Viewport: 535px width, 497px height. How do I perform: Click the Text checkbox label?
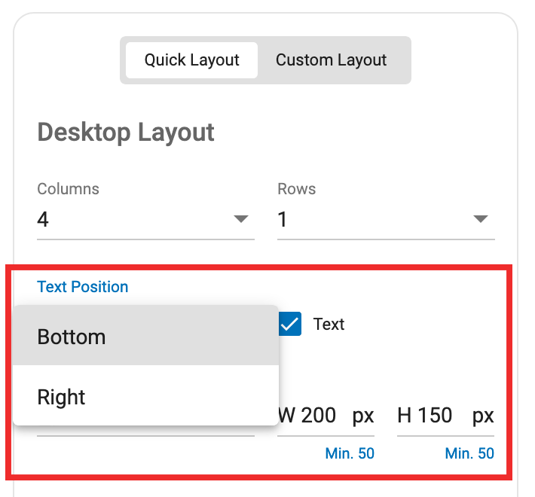click(329, 324)
